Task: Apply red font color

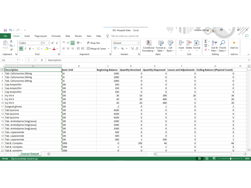Action: 54,48
